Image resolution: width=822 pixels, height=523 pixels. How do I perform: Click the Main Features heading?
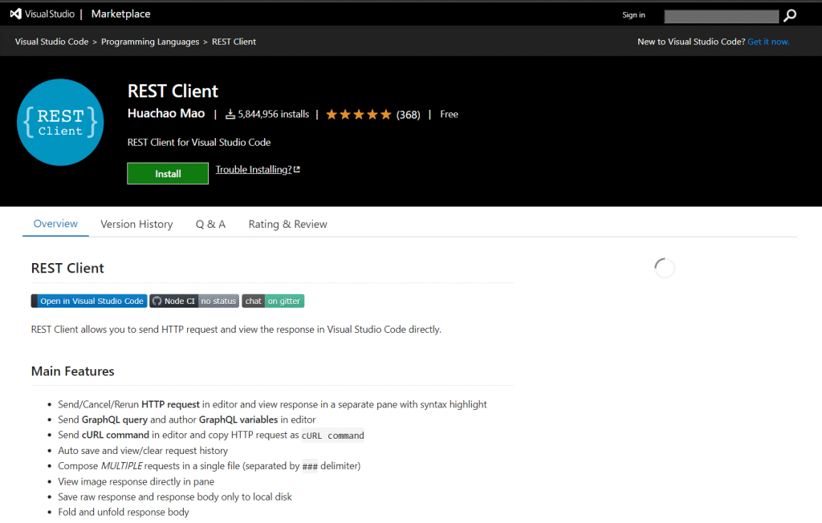point(73,371)
